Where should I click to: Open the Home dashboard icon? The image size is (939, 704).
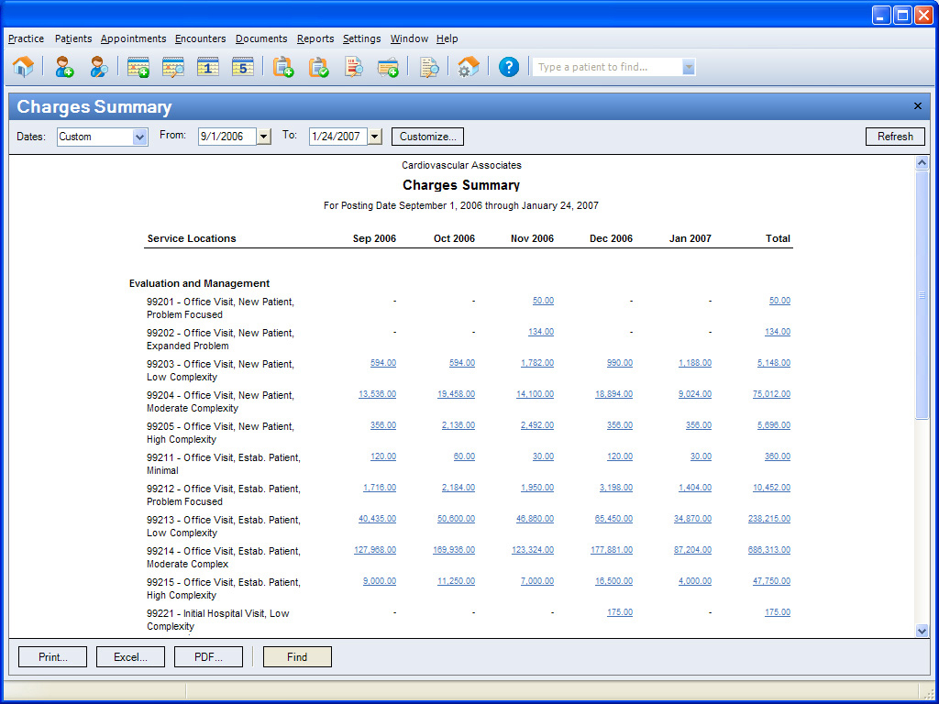23,66
